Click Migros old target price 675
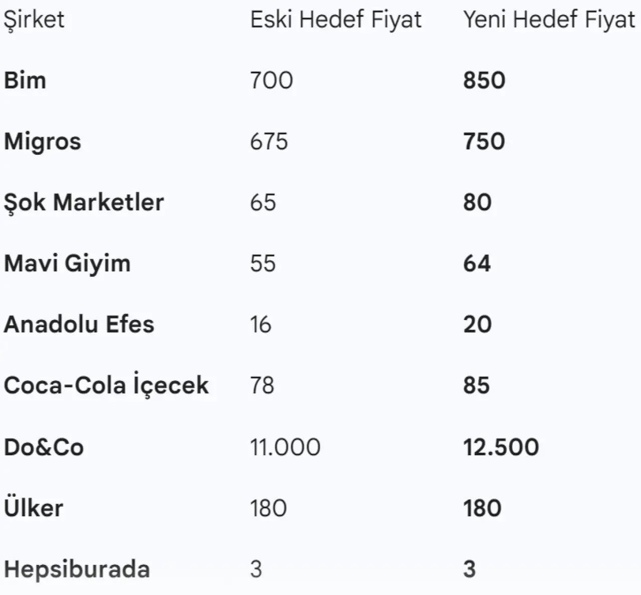Image resolution: width=641 pixels, height=595 pixels. pyautogui.click(x=269, y=141)
